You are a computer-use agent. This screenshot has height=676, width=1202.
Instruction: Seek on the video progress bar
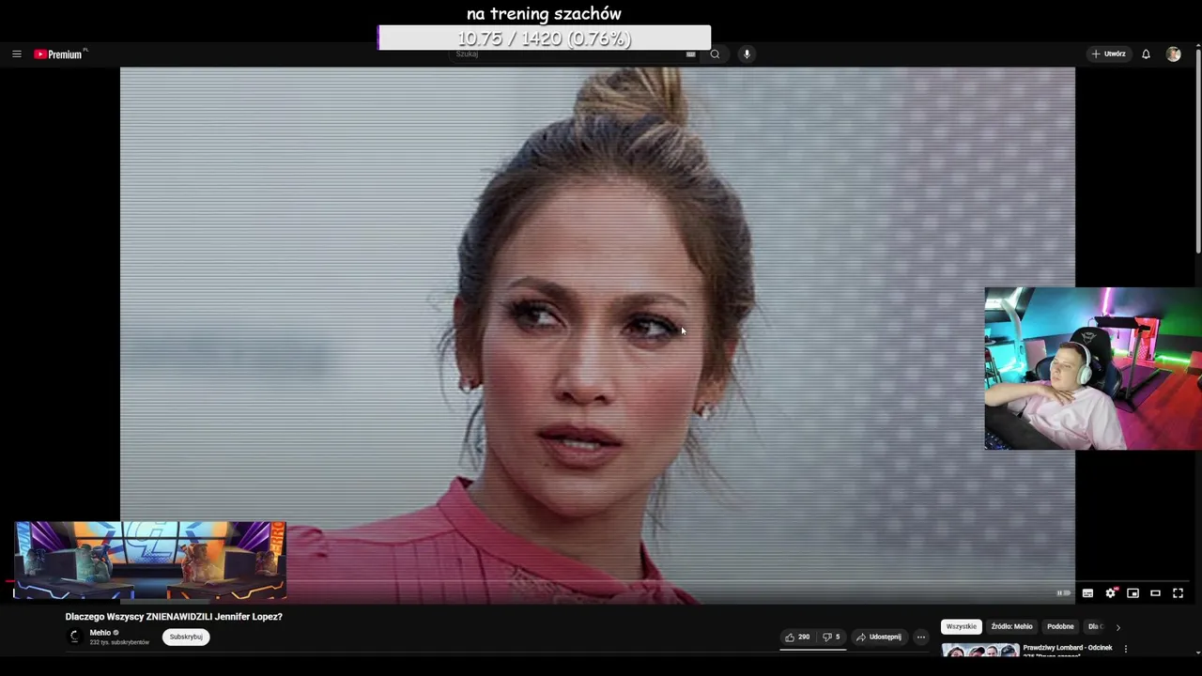tap(597, 581)
